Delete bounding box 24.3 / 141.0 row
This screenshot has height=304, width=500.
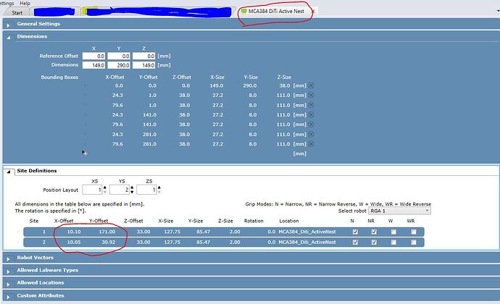pos(311,114)
